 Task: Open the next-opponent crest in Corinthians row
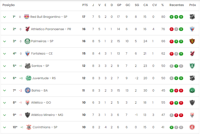pos(192,127)
